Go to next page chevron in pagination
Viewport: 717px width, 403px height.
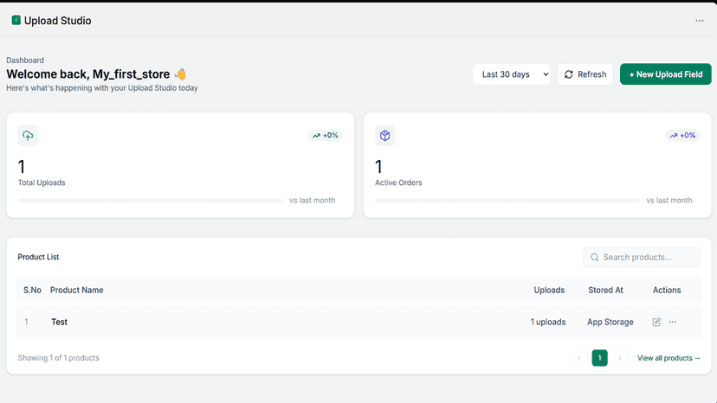[620, 358]
